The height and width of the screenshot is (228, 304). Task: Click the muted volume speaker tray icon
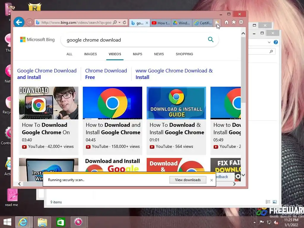276,222
